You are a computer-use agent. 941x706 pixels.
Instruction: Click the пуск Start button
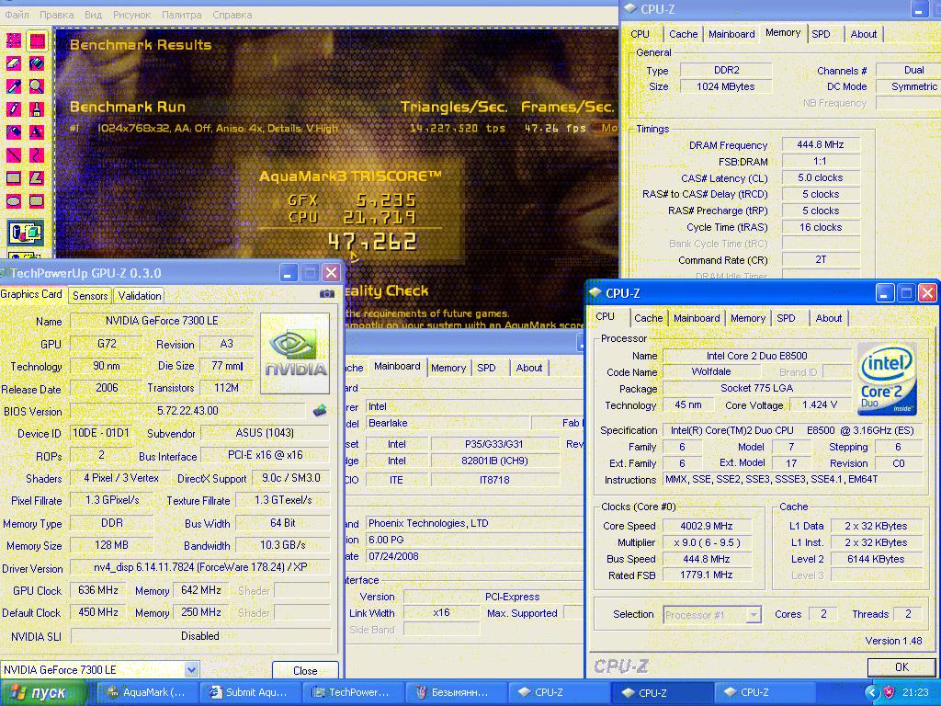click(40, 693)
